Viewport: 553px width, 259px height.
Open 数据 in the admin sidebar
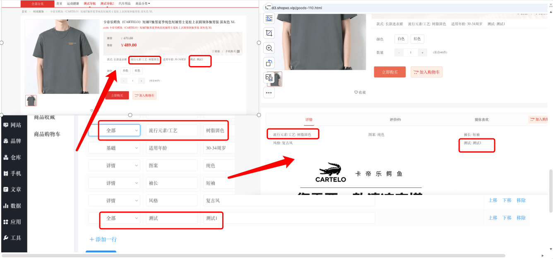pos(12,205)
